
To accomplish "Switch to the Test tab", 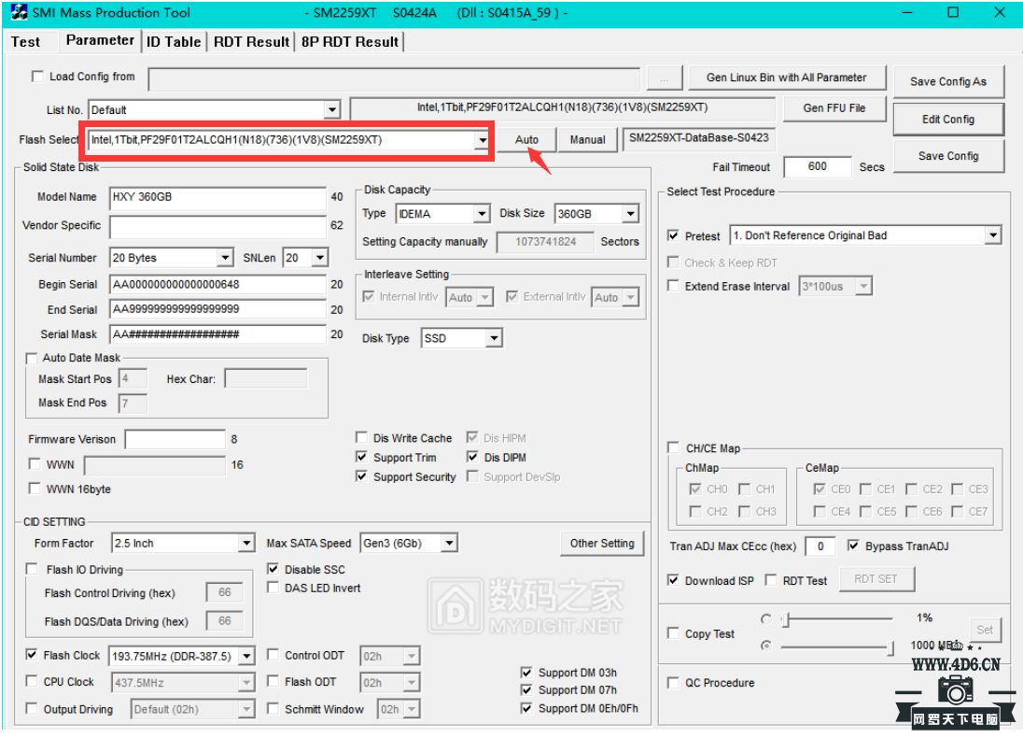I will pos(25,42).
